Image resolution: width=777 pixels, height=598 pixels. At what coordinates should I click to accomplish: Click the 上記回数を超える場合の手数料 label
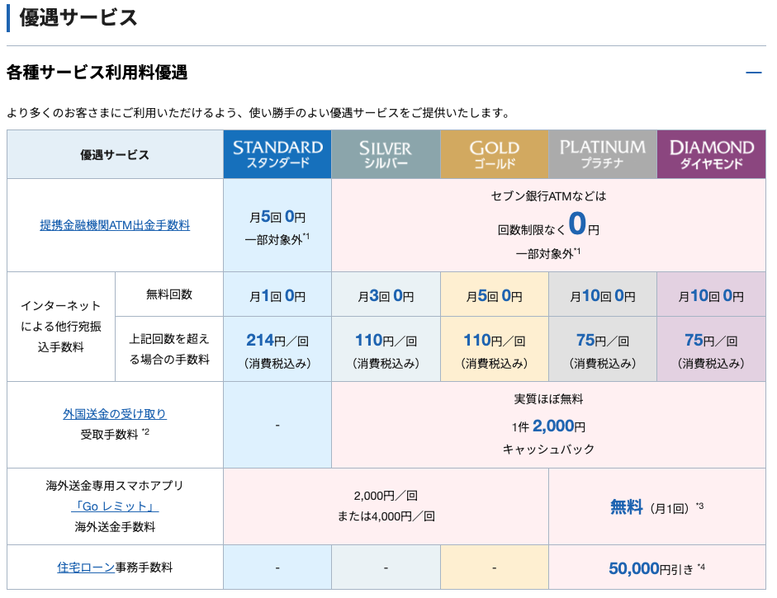[169, 349]
